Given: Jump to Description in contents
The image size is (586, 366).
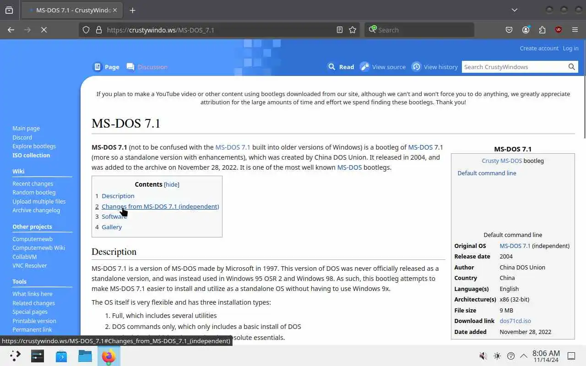Looking at the screenshot, I should (x=118, y=196).
